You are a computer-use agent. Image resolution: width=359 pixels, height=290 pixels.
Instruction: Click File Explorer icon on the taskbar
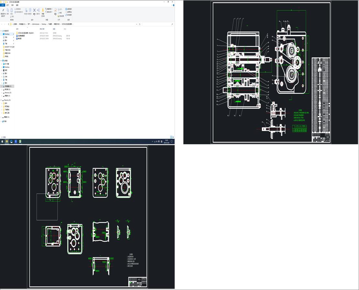(x=7, y=142)
